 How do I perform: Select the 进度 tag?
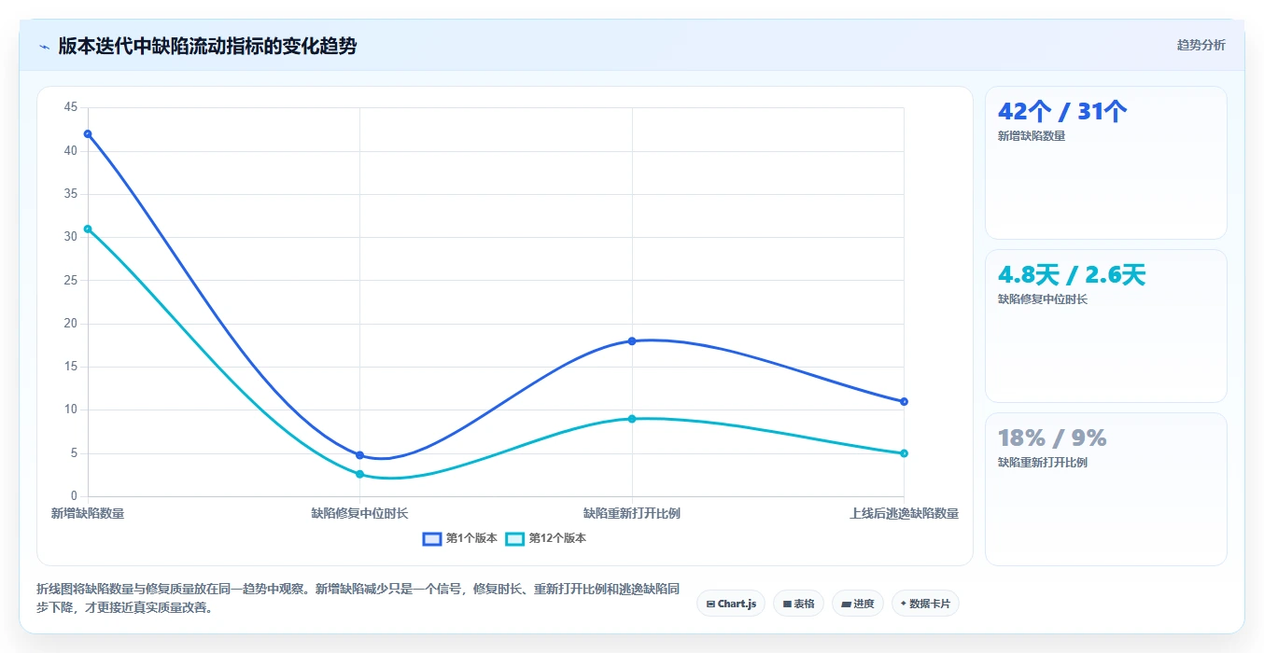858,604
